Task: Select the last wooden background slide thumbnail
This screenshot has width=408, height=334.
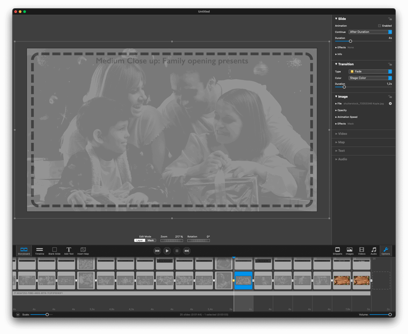Action: (x=362, y=280)
